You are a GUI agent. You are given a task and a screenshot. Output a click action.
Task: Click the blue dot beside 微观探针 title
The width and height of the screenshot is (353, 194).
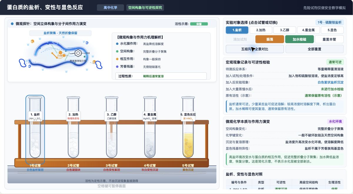click(12, 24)
